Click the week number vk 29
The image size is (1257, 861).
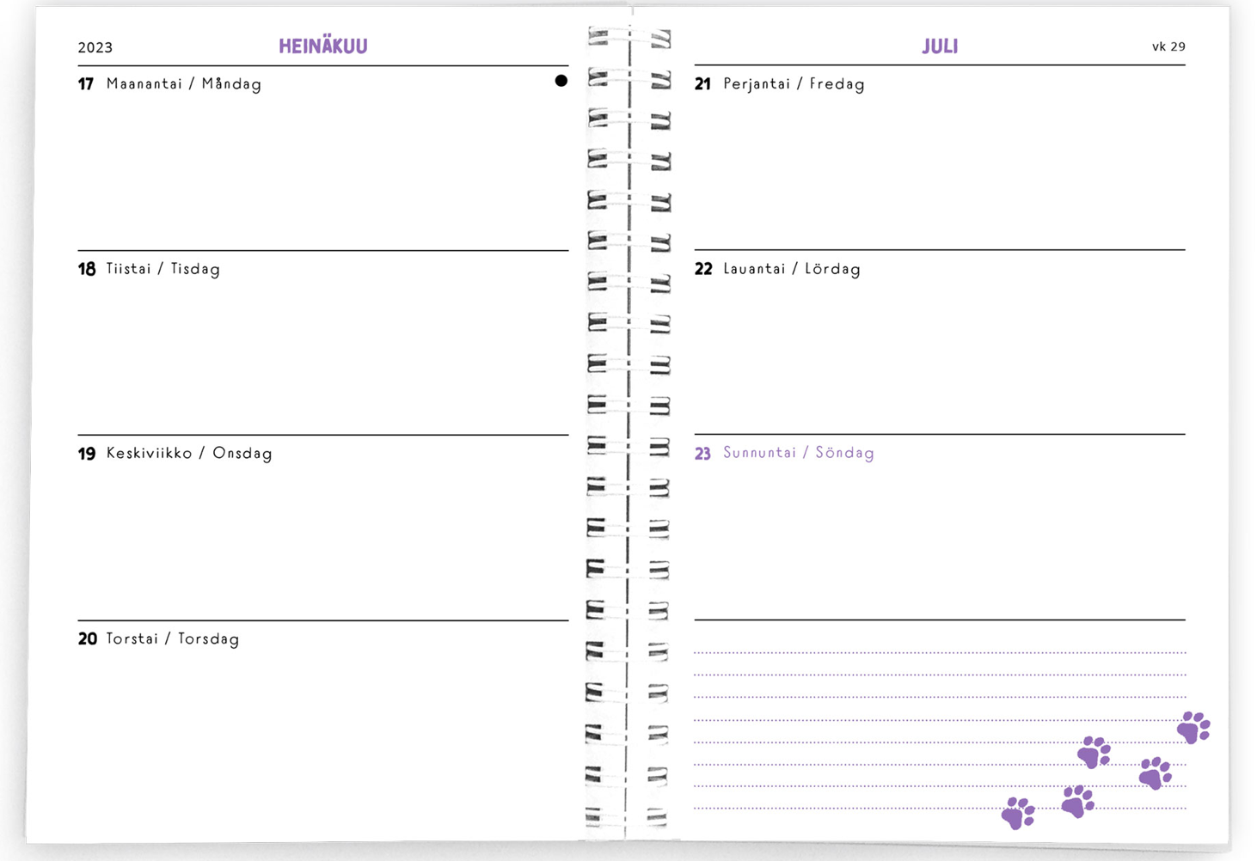(1168, 46)
